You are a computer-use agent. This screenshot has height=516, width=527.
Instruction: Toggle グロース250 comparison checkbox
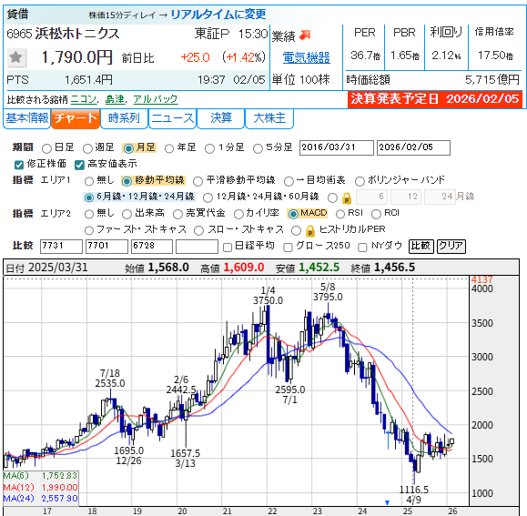pos(288,248)
